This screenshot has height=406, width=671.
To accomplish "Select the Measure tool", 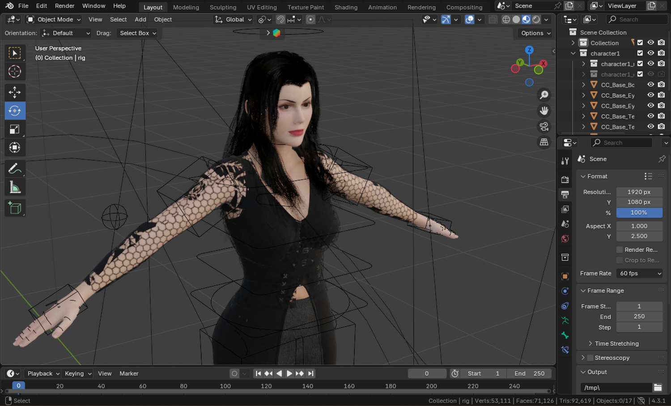I will (15, 187).
